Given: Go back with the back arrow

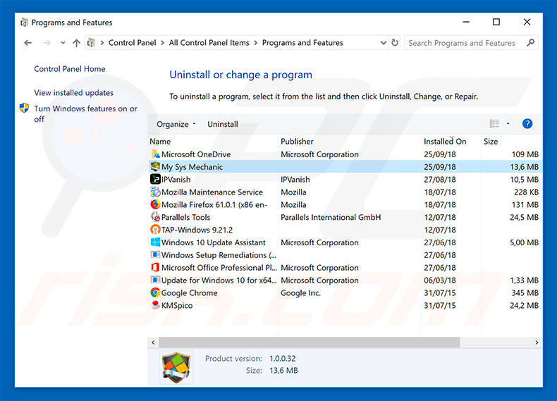Looking at the screenshot, I should [28, 43].
